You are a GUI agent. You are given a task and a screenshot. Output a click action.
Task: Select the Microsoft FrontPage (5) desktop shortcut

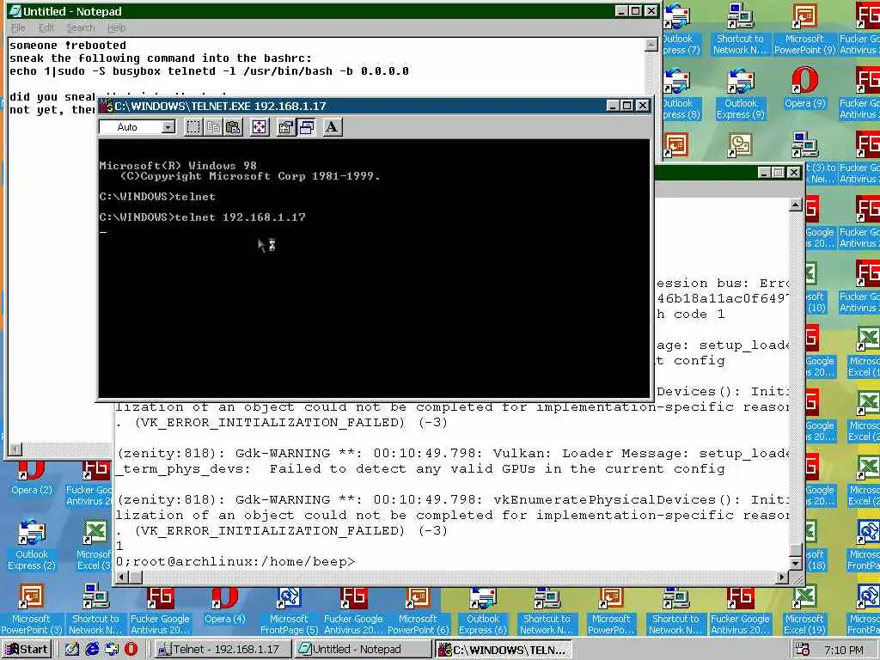tap(289, 611)
